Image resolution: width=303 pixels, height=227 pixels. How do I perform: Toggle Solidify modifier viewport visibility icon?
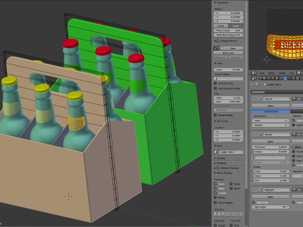299,134
